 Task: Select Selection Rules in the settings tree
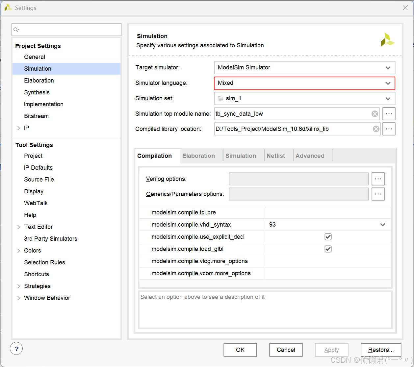pyautogui.click(x=44, y=262)
